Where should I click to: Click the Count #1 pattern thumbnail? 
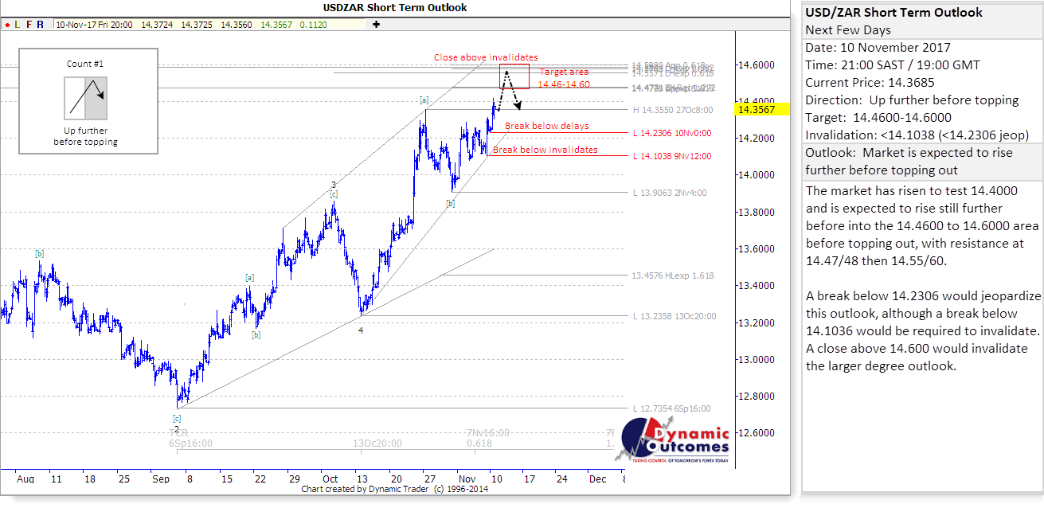click(x=88, y=97)
